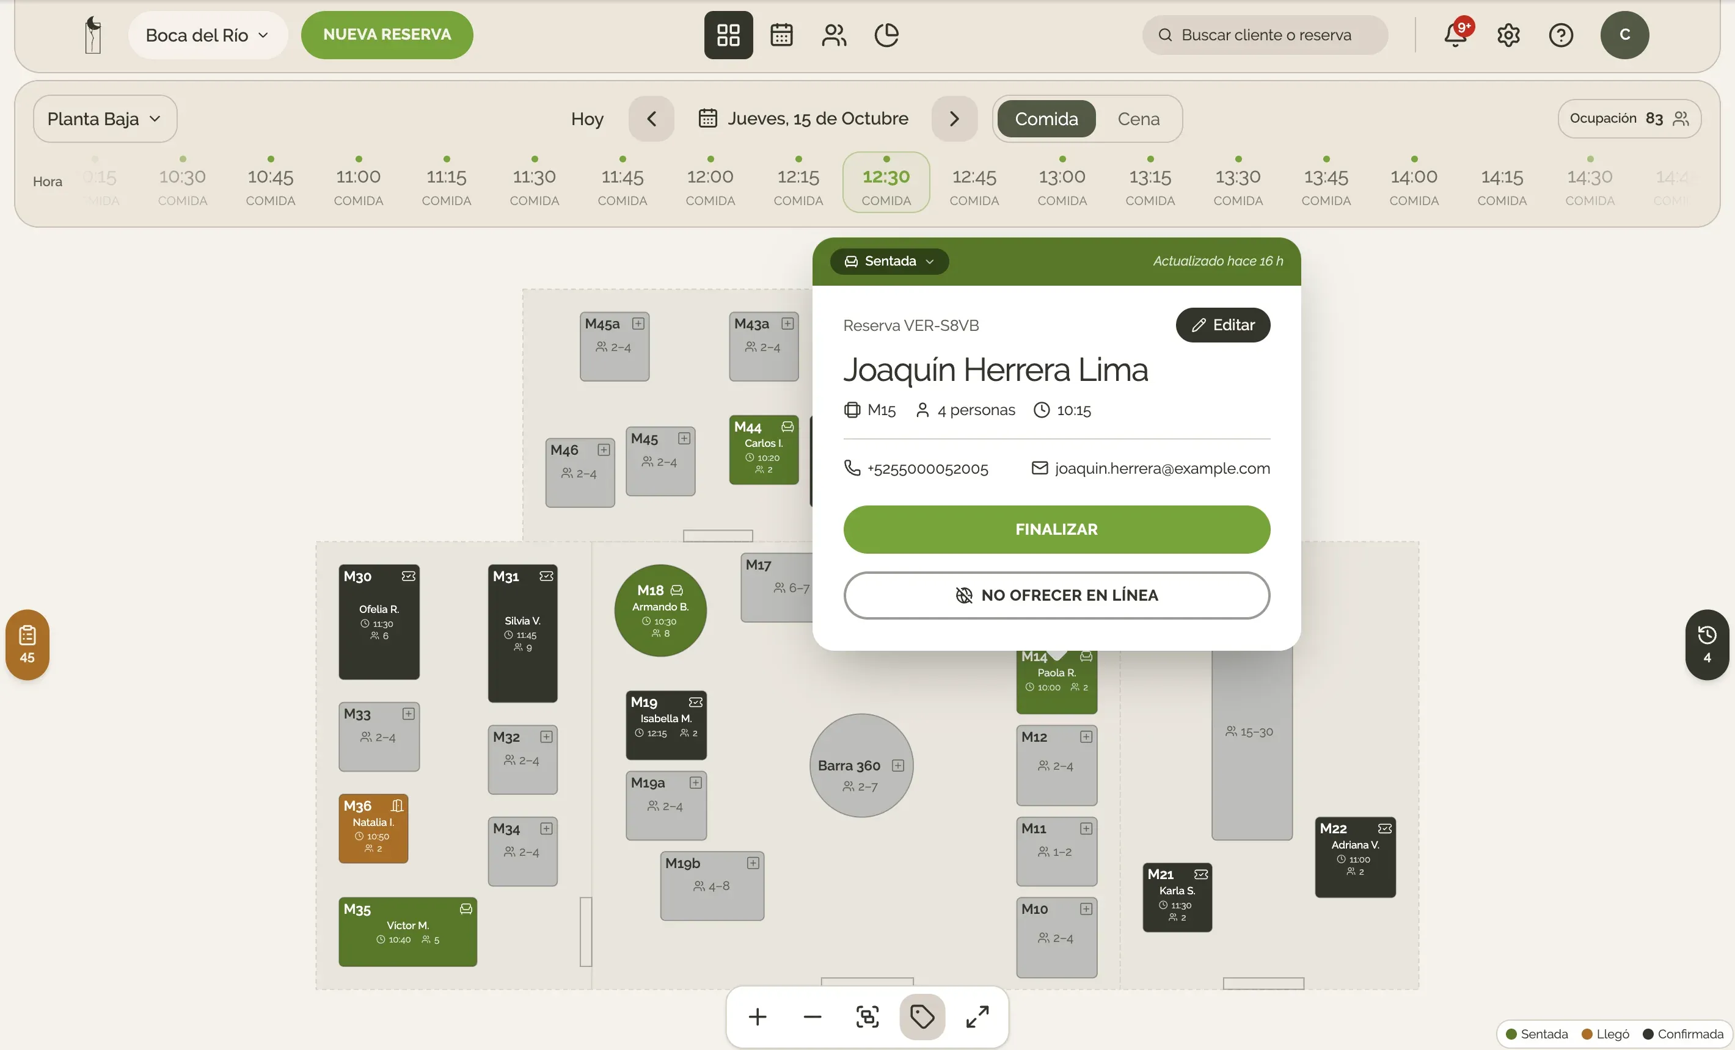Open Boca del Río location dropdown

(x=208, y=34)
